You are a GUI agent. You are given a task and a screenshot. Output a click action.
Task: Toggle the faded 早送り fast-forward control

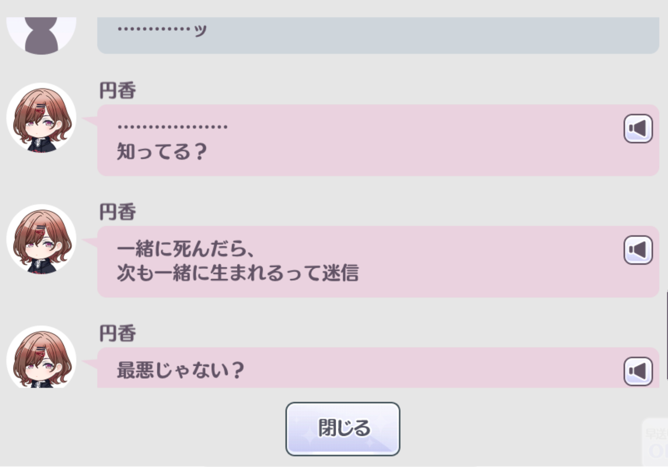[x=655, y=442]
